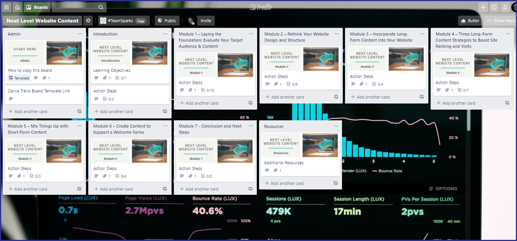Open the notifications bell icon
The image size is (517, 241).
pyautogui.click(x=505, y=7)
